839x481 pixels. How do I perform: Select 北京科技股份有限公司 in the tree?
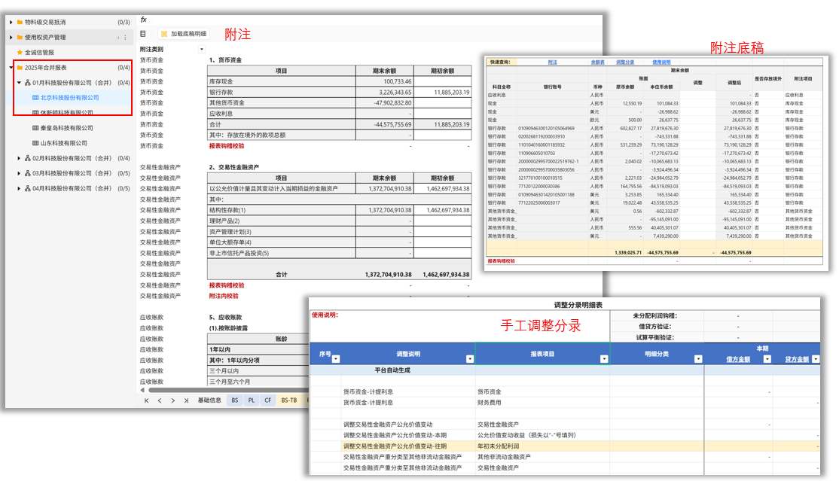69,98
